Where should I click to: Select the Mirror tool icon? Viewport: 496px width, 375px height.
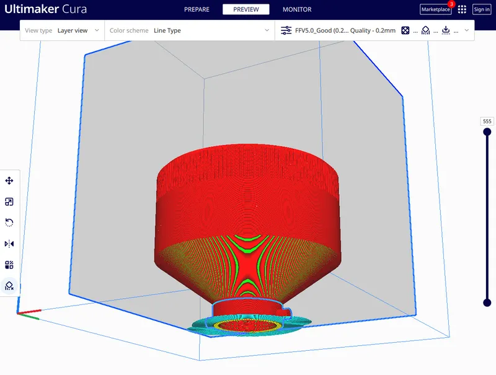pyautogui.click(x=9, y=244)
